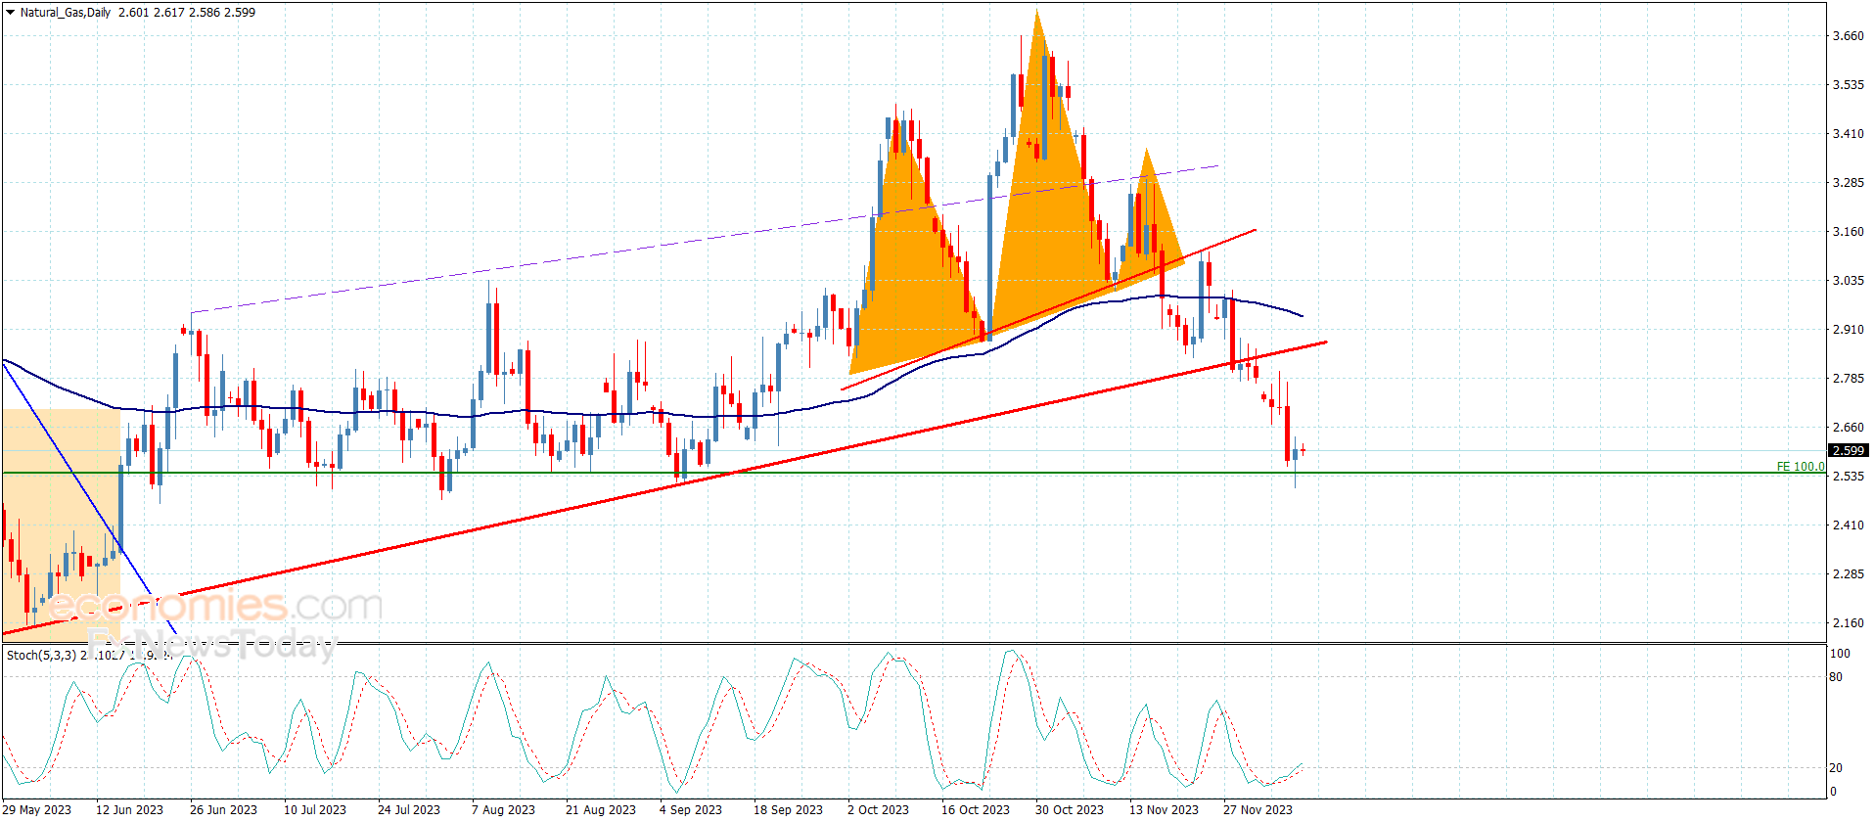Click the Natural_Gas,Daily chart title text
The image size is (1875, 822).
pos(66,13)
